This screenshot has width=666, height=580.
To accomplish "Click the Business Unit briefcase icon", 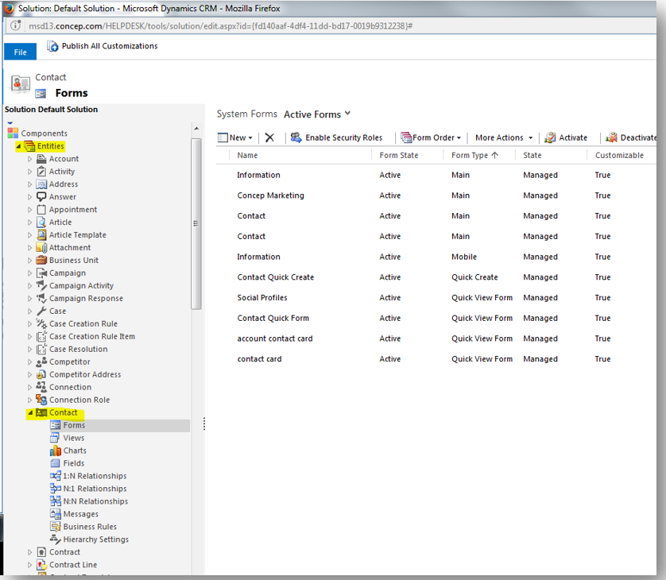I will pos(41,260).
